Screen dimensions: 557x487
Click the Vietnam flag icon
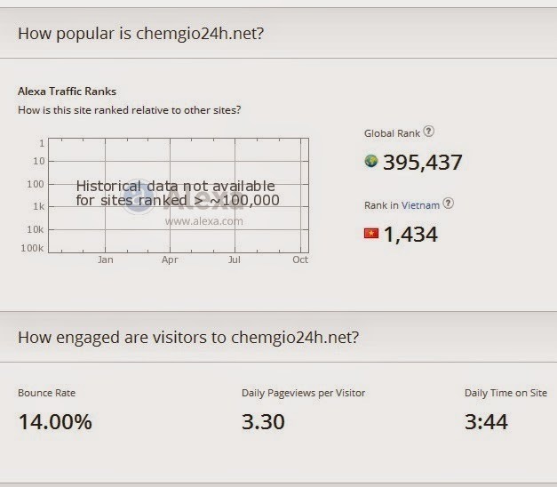[x=371, y=234]
